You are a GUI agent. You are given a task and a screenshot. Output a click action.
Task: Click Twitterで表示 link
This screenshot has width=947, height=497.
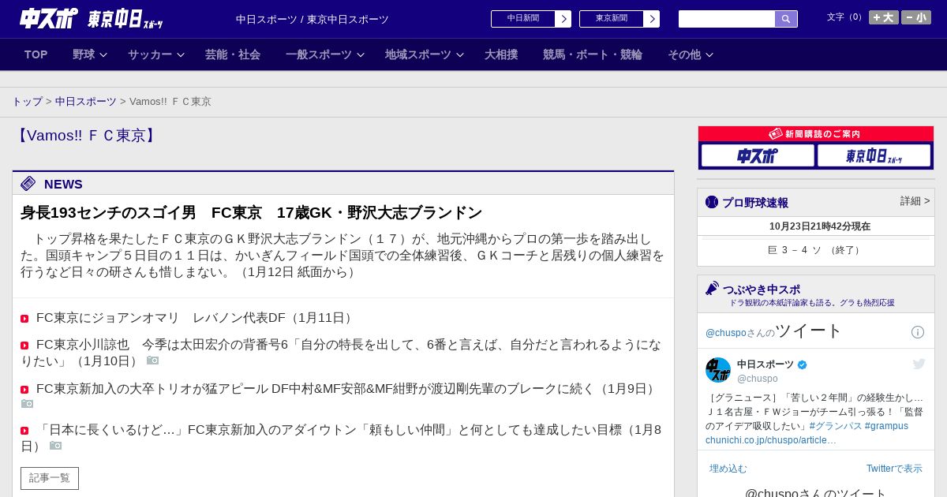click(x=894, y=469)
